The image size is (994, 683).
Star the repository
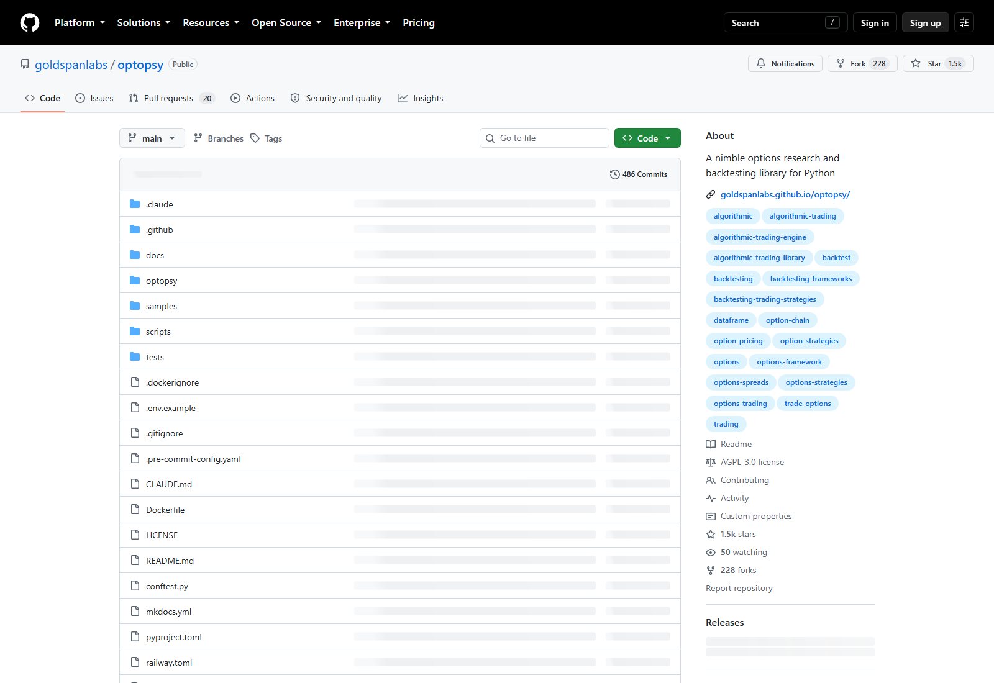(938, 63)
